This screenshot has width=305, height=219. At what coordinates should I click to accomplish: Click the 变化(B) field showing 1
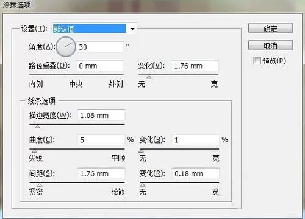[x=195, y=140]
